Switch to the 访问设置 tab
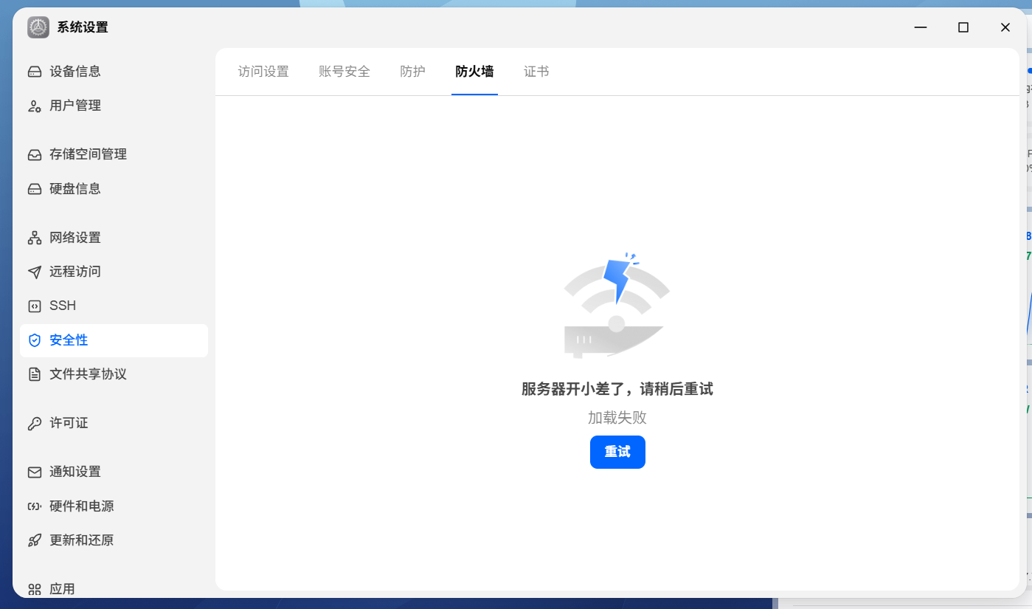The height and width of the screenshot is (609, 1032). point(263,72)
